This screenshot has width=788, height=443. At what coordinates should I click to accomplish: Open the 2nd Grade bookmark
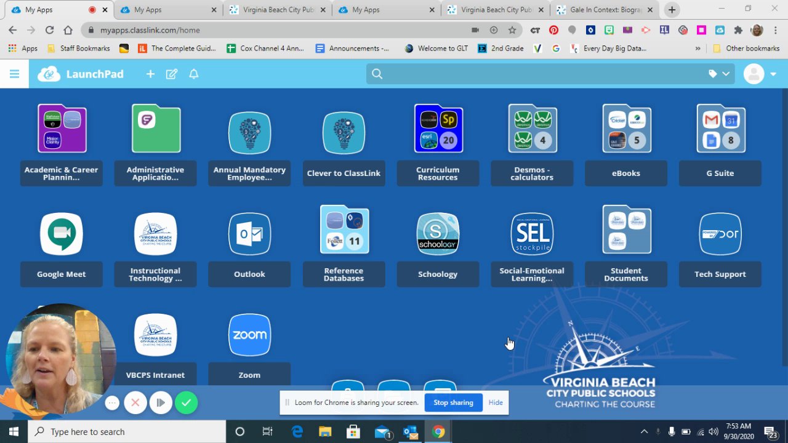pyautogui.click(x=501, y=49)
